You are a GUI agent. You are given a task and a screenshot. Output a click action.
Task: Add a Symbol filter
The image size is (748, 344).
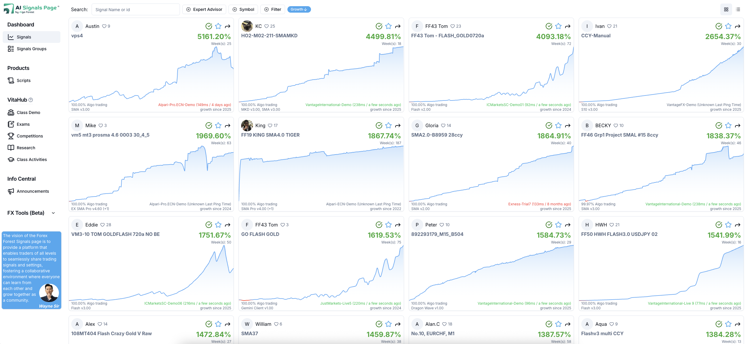pos(243,9)
